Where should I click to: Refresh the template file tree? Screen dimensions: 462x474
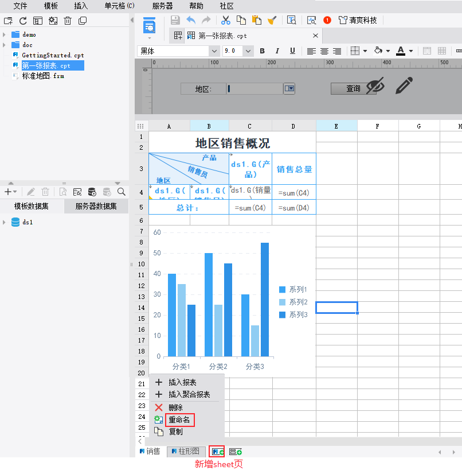[23, 21]
